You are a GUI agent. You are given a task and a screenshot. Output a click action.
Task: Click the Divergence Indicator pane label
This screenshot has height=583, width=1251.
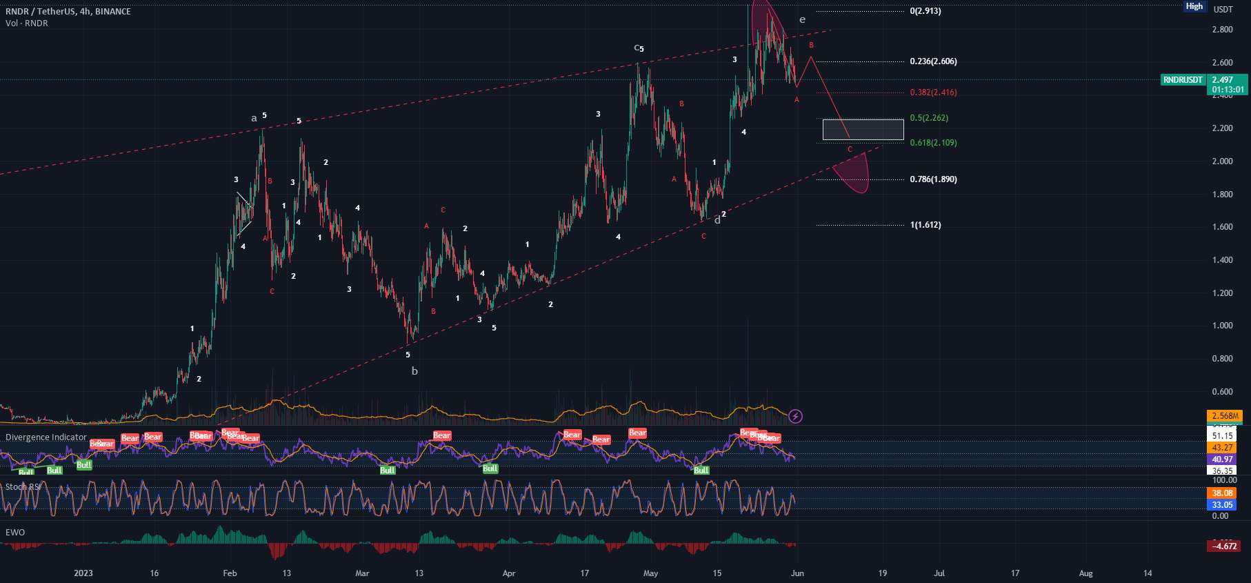pos(46,437)
